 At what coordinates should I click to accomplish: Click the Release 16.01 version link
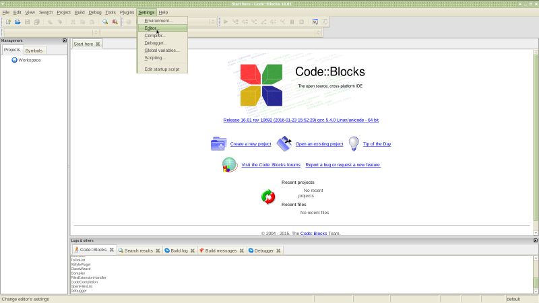point(300,121)
